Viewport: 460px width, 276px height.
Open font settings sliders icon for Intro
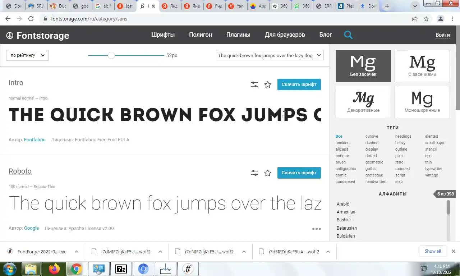254,84
